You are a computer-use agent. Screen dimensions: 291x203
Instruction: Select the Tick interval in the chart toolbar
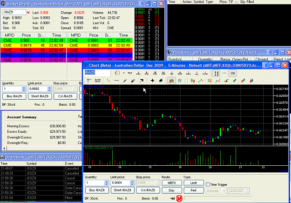point(130,73)
